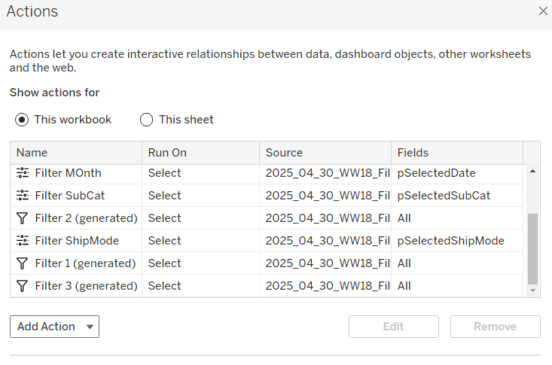
Task: Click the Fields column header
Action: (456, 153)
